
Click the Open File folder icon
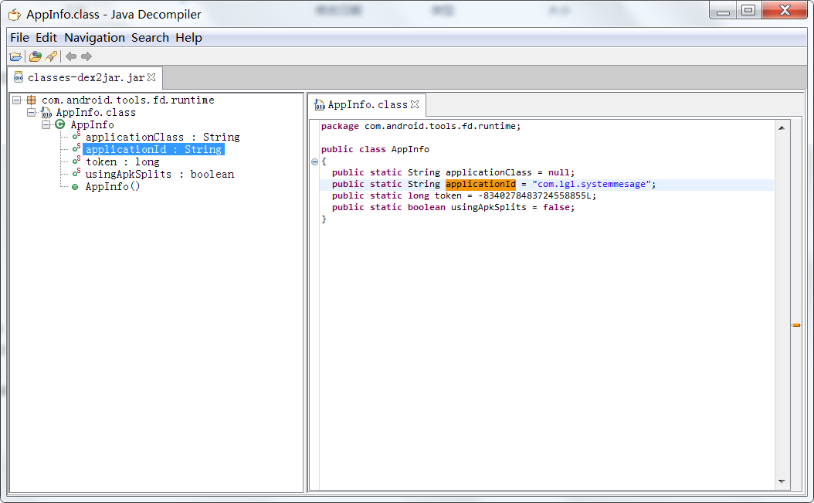15,56
